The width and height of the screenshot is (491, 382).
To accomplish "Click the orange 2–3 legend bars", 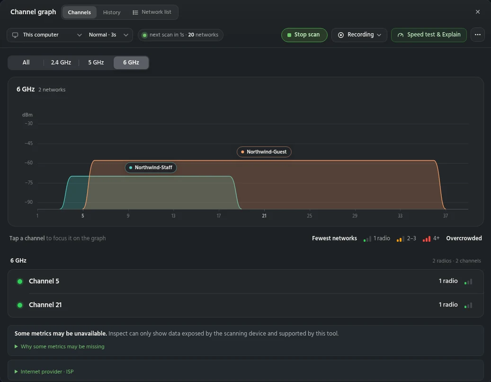I will pos(400,239).
